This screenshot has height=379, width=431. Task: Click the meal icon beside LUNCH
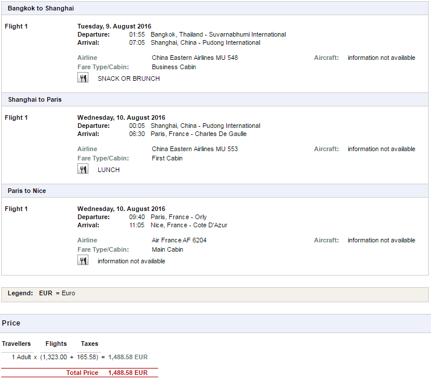83,169
